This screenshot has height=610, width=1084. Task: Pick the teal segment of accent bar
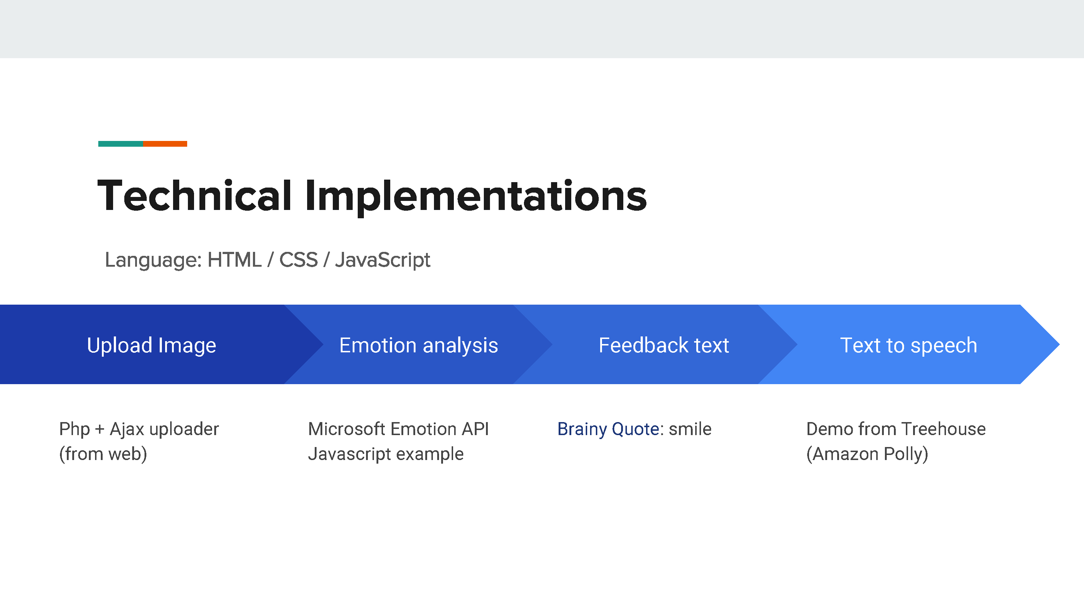[120, 143]
